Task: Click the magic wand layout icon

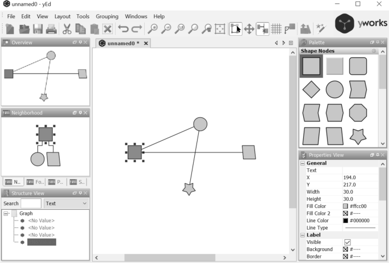Action: point(320,29)
